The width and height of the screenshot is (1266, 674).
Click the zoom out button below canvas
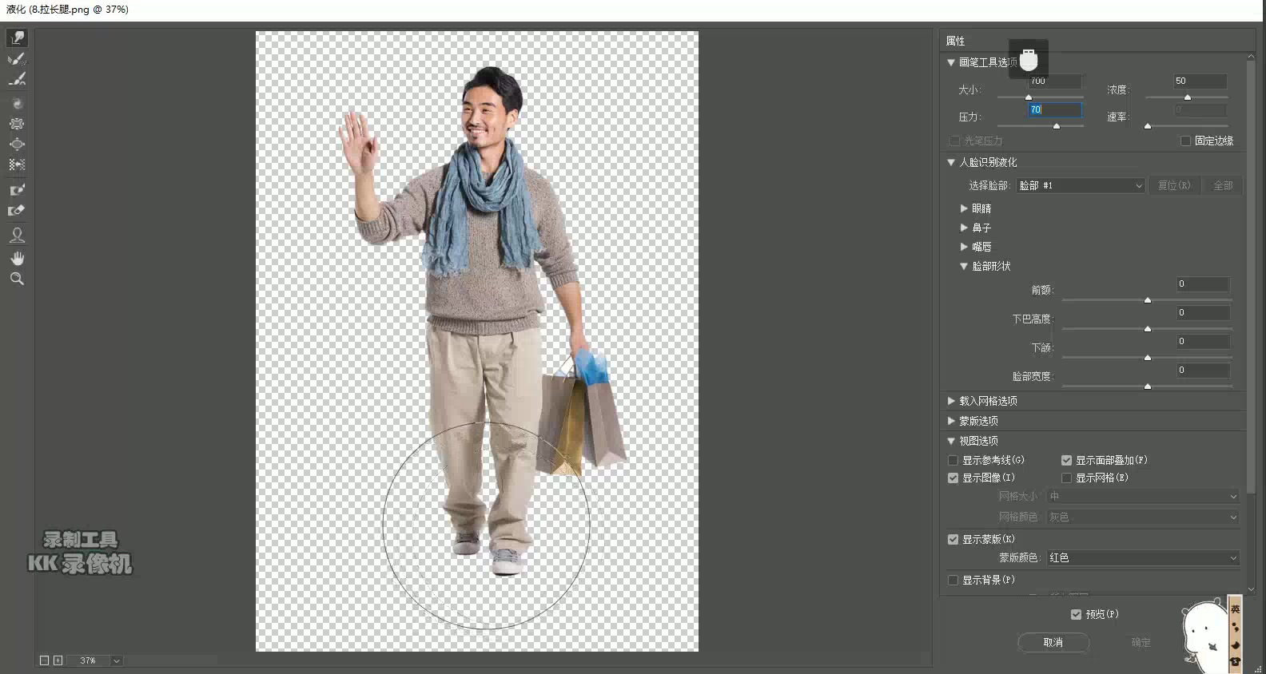click(45, 660)
